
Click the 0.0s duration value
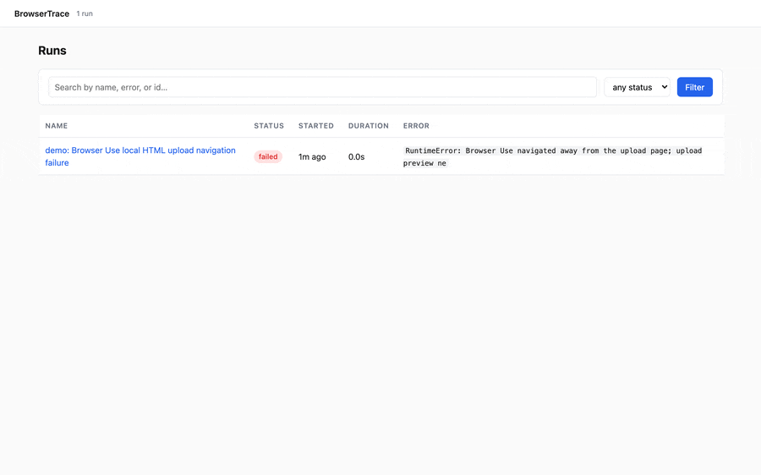[x=356, y=156]
